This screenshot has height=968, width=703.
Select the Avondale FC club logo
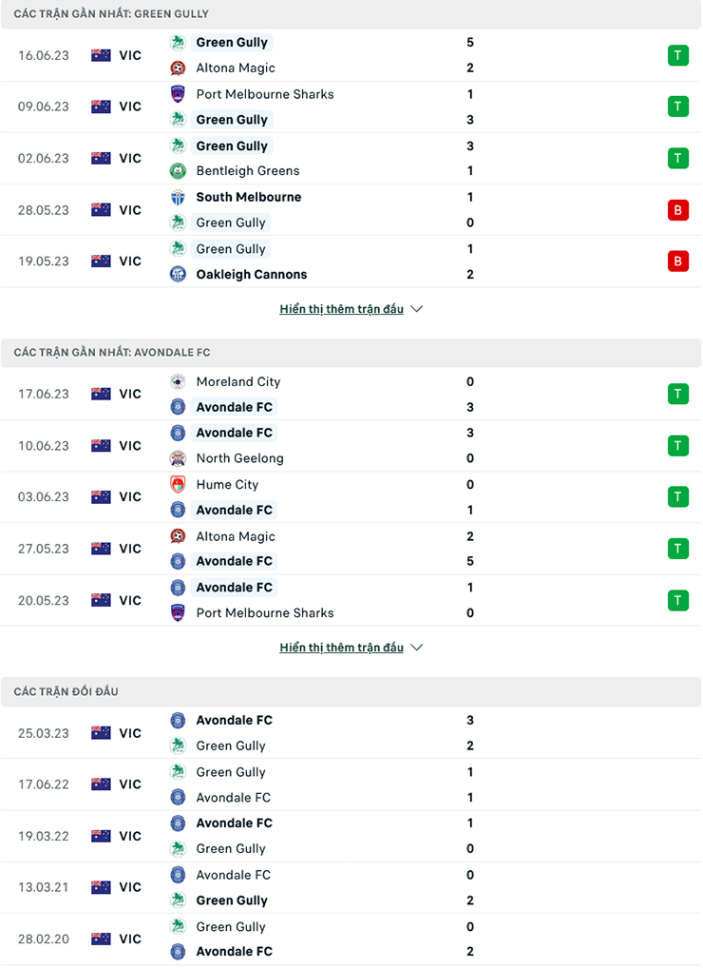179,406
